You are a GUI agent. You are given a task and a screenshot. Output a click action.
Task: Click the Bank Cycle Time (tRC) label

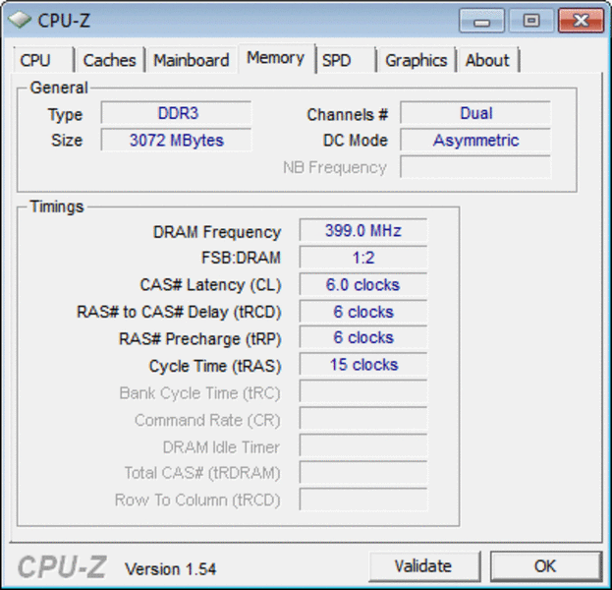pos(199,393)
